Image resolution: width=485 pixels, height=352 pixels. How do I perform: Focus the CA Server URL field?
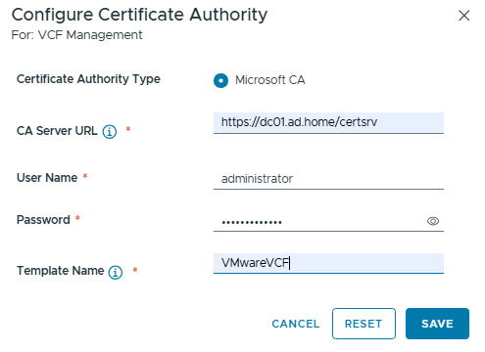coord(328,122)
